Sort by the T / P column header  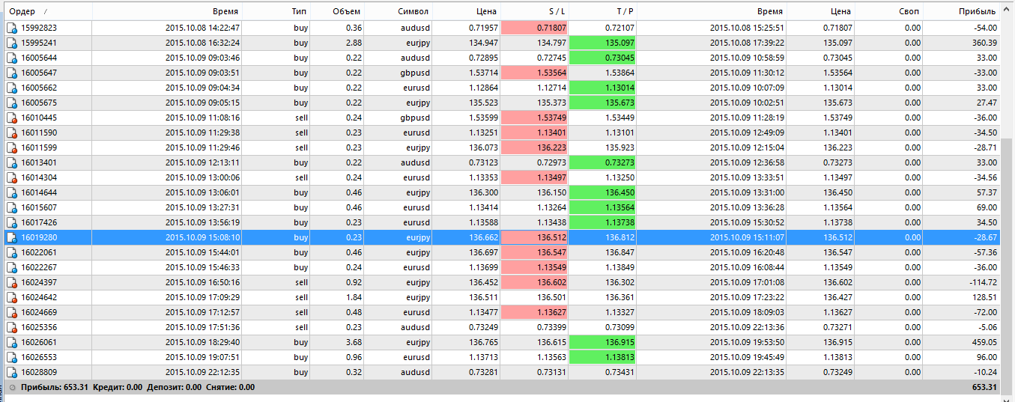click(x=602, y=12)
